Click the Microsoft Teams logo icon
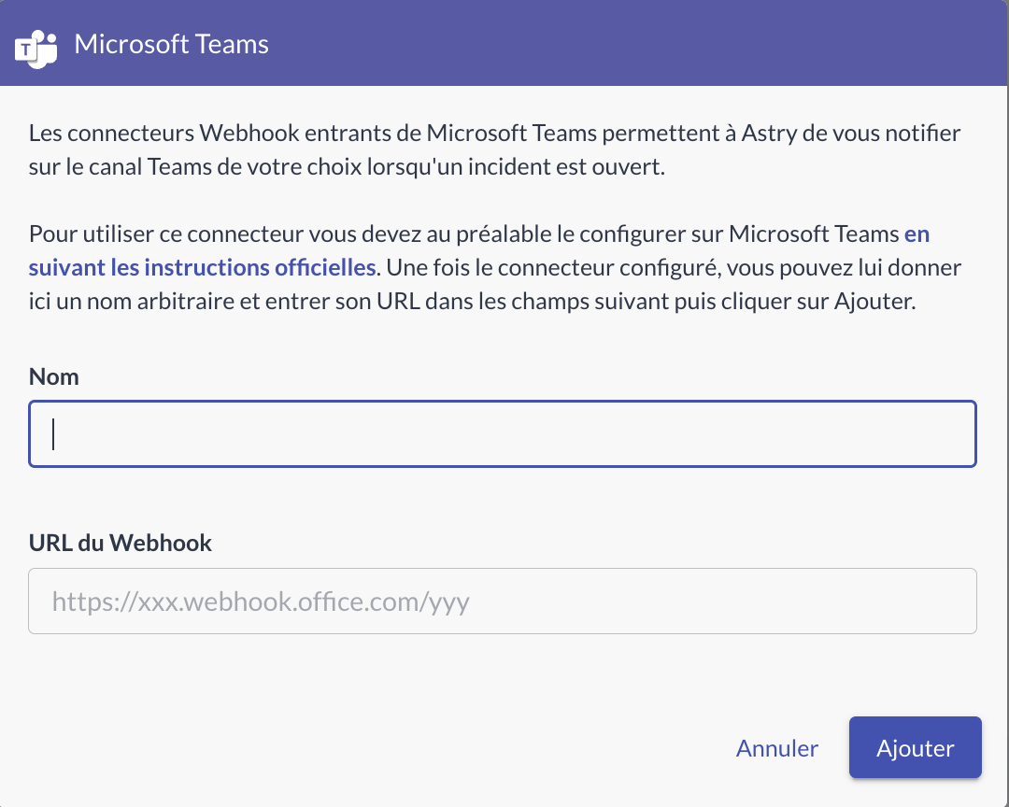The width and height of the screenshot is (1009, 807). pos(36,46)
